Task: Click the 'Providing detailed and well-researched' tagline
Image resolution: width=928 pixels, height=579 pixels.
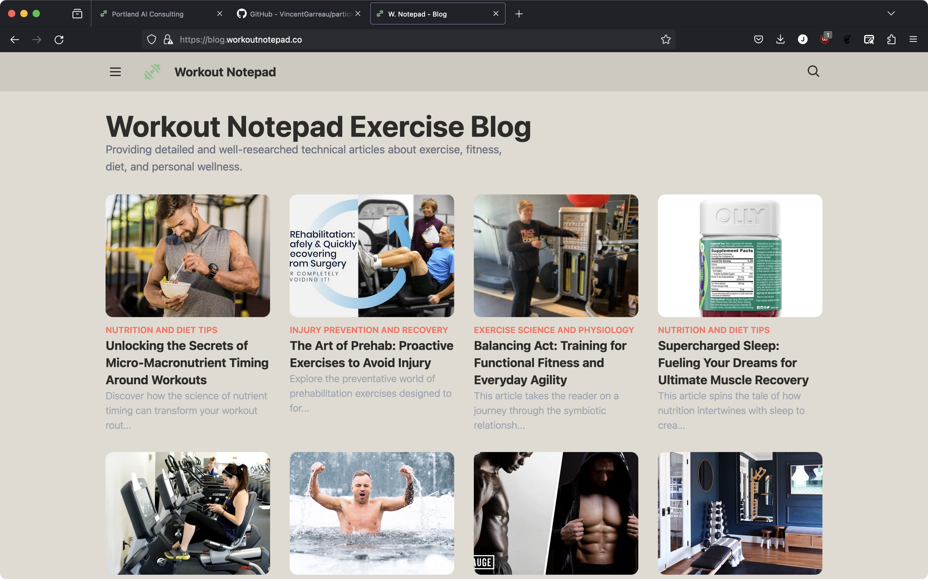Action: [x=304, y=158]
